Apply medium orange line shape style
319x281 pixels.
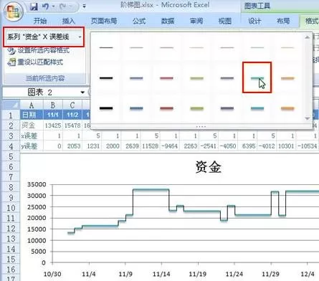pos(287,78)
